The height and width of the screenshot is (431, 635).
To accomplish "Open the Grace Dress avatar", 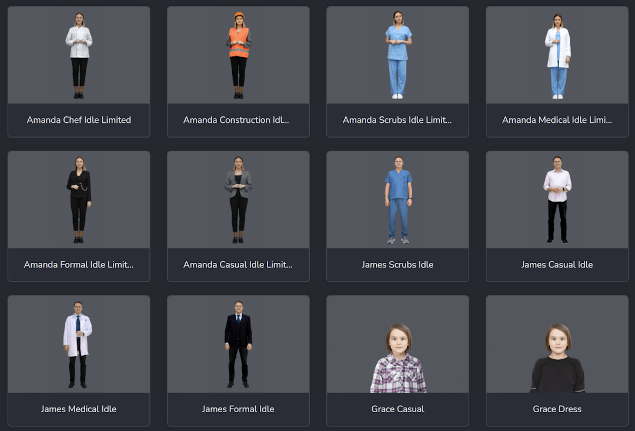I will 557,343.
